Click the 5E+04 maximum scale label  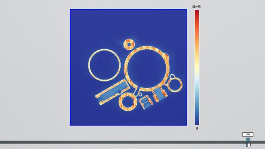tap(197, 6)
